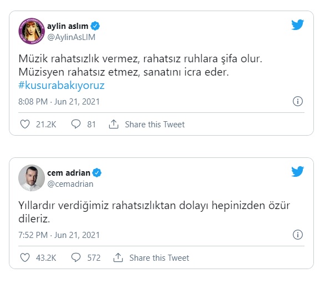
Task: Open the @cemadrian handle link
Action: coord(70,184)
